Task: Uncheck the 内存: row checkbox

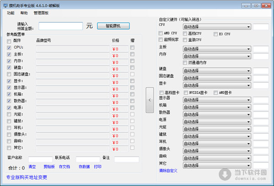Action: (9, 61)
